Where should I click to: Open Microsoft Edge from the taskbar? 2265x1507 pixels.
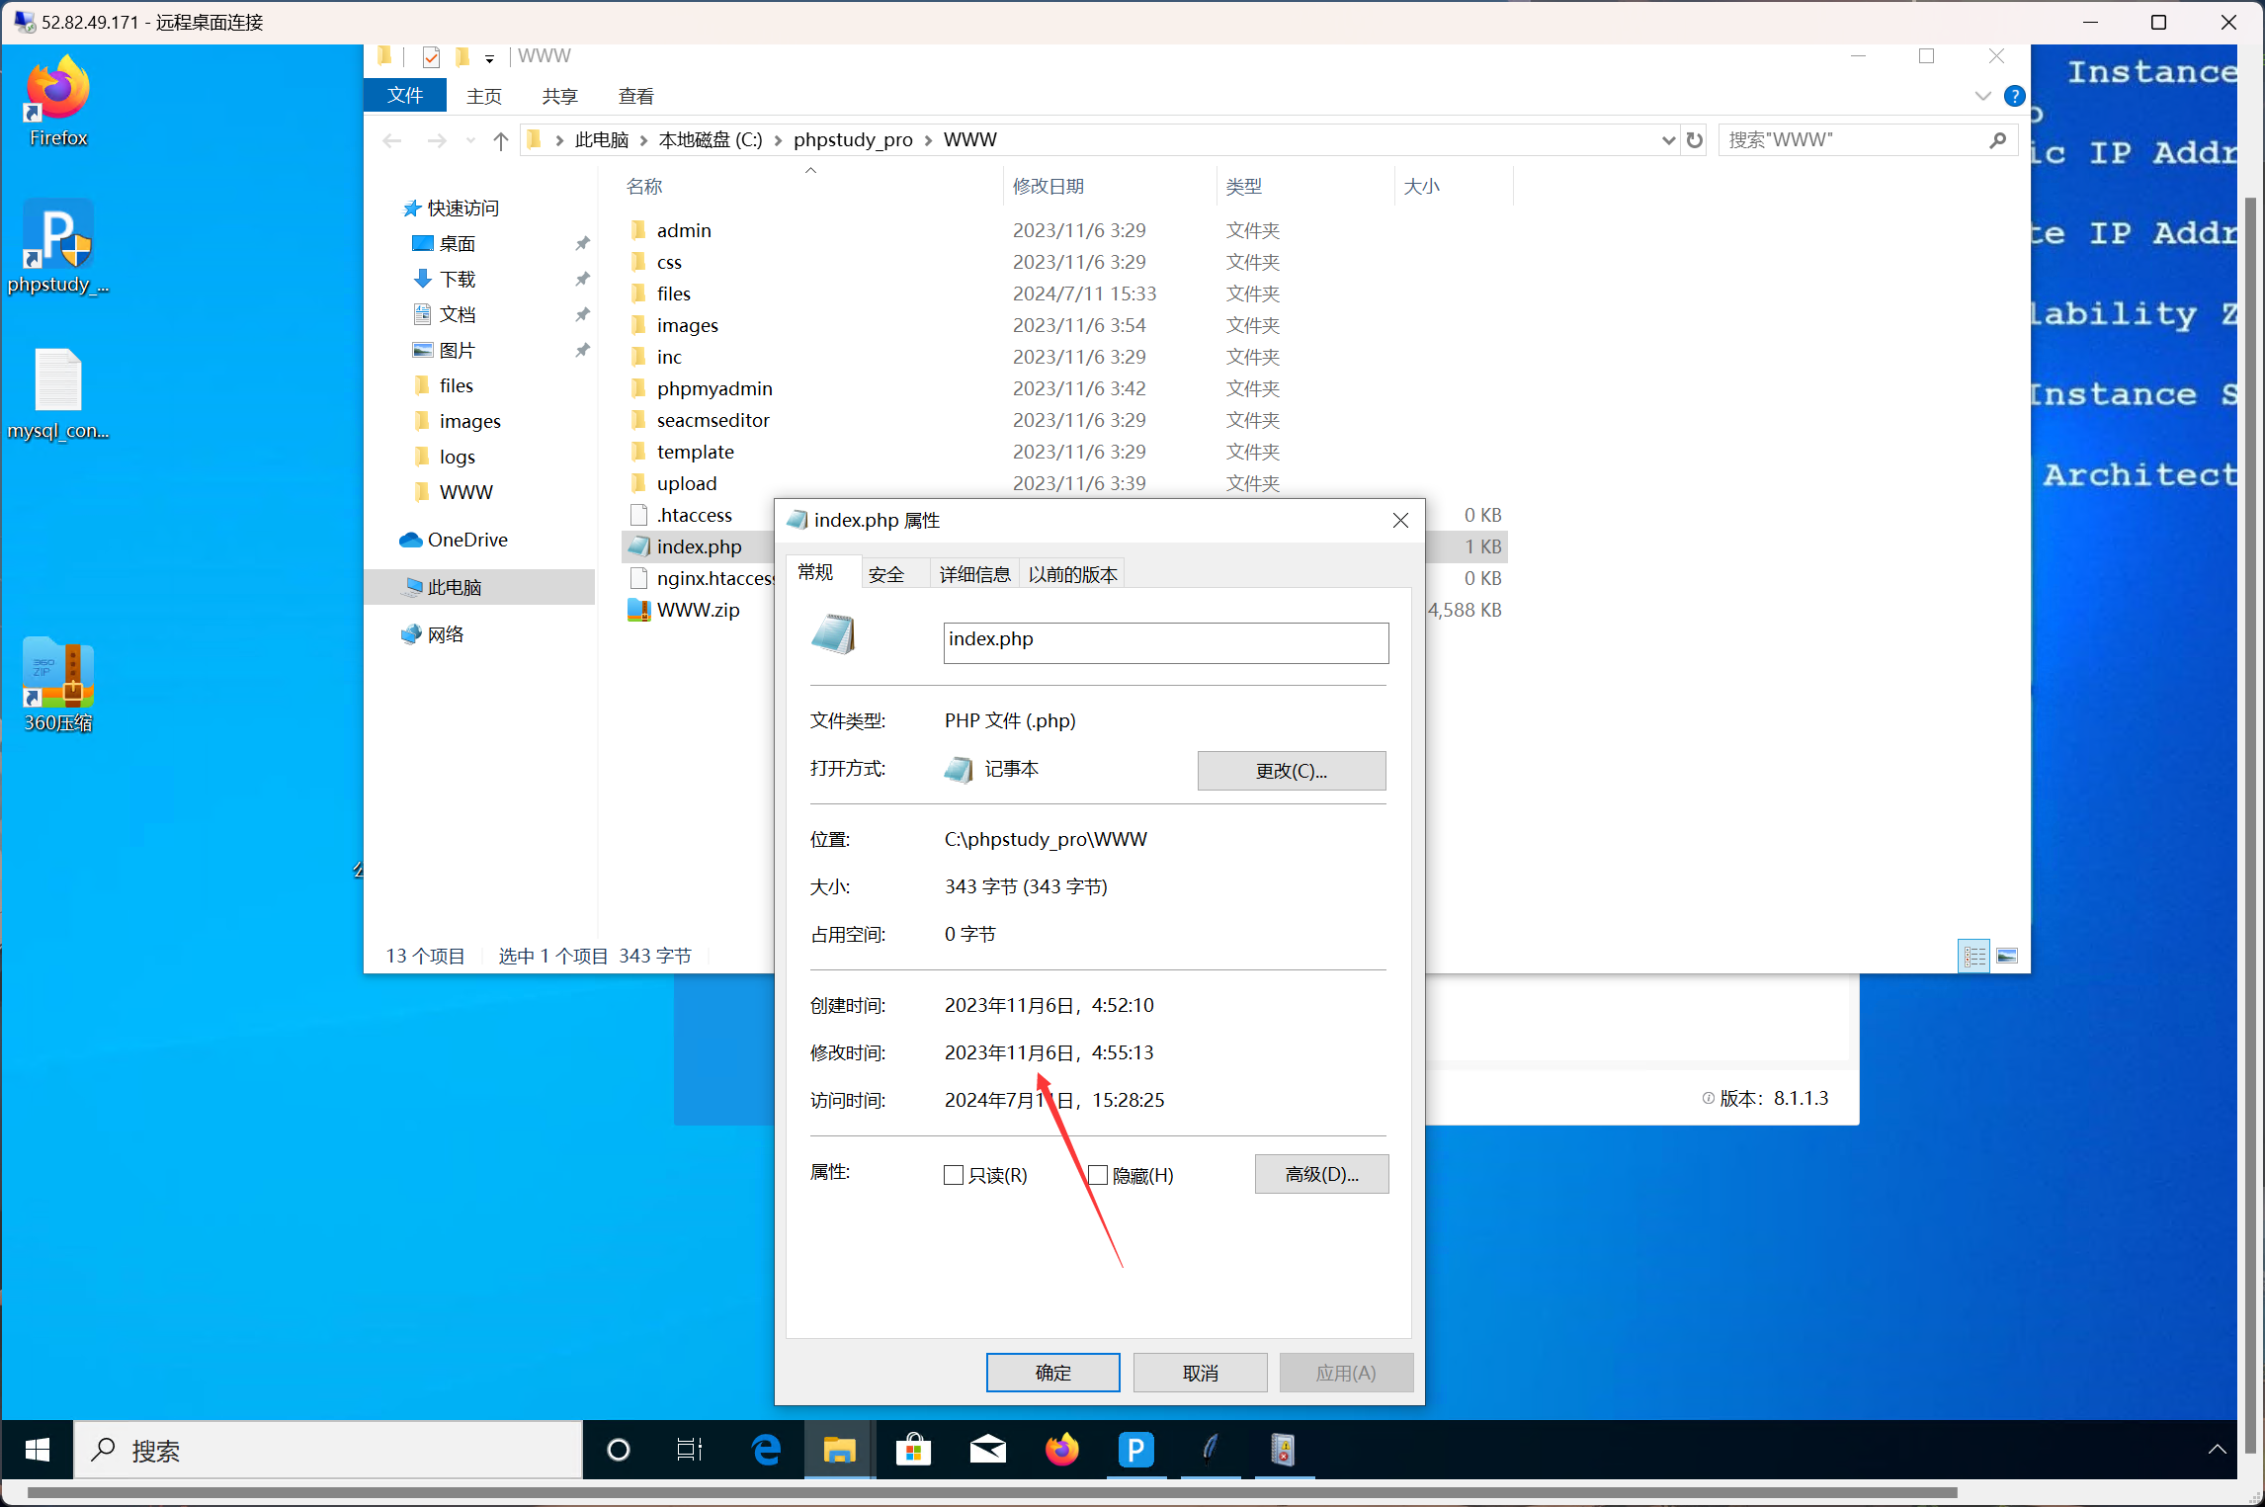pyautogui.click(x=766, y=1450)
